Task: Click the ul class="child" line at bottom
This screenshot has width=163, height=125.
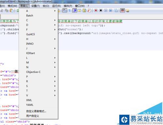Action: (x=15, y=122)
